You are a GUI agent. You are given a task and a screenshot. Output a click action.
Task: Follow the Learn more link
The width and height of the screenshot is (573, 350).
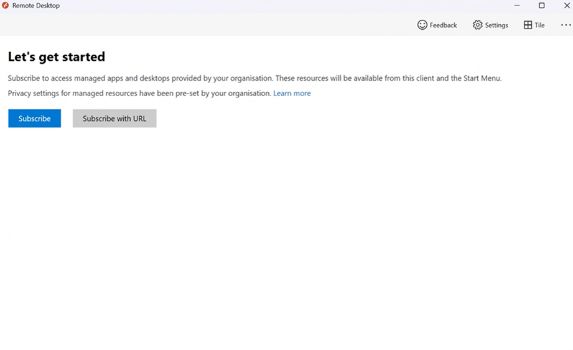[292, 93]
